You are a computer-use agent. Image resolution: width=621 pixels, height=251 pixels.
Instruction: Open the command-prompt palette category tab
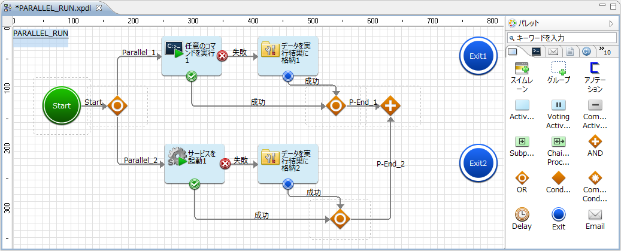(536, 51)
